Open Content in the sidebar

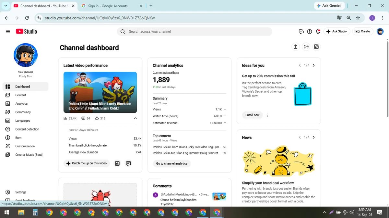[26, 95]
